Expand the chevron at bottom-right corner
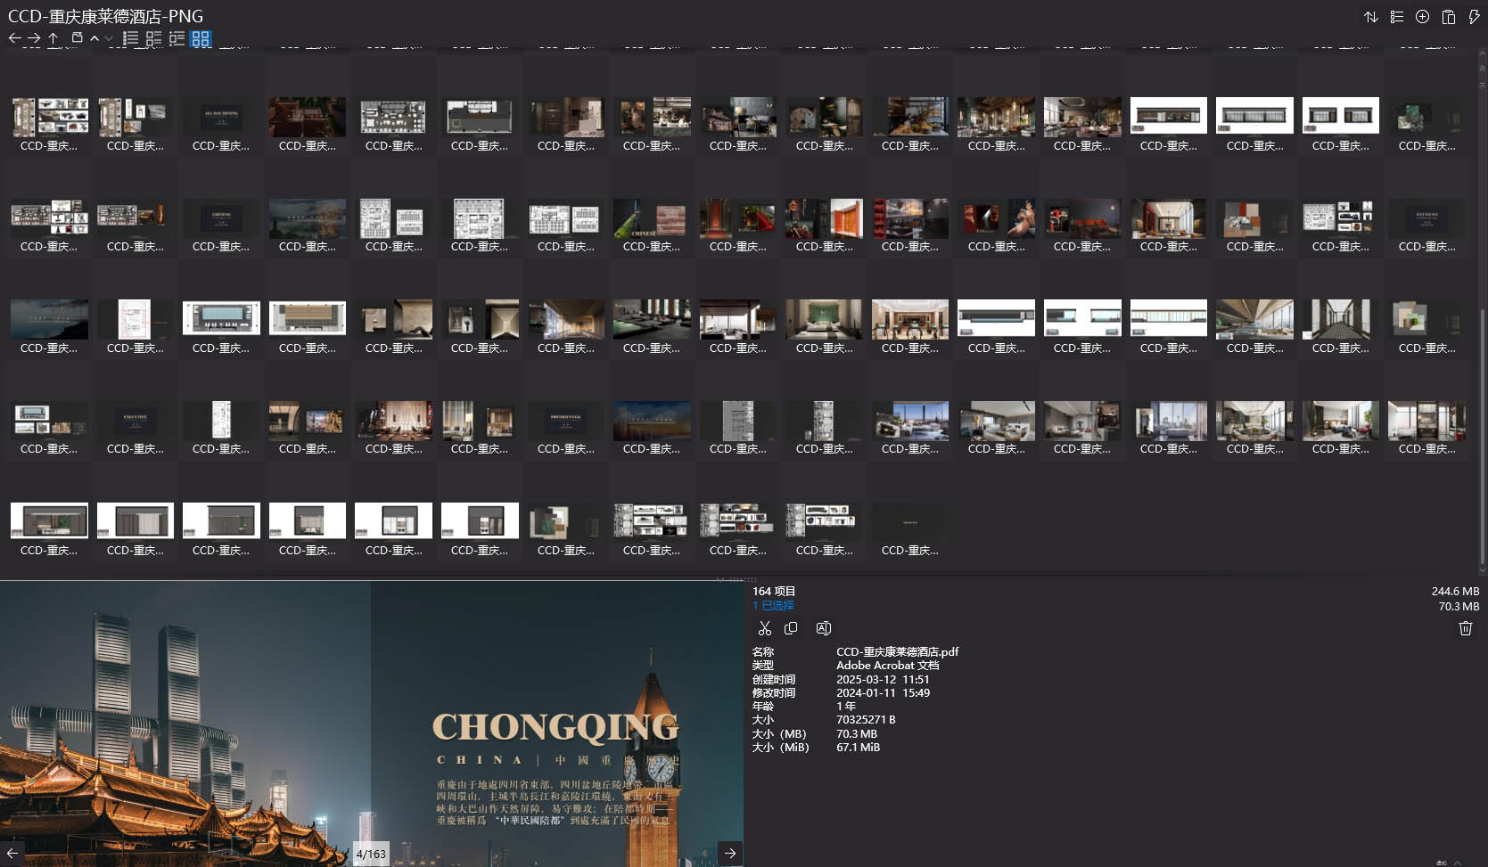1488x867 pixels. pos(1458,862)
